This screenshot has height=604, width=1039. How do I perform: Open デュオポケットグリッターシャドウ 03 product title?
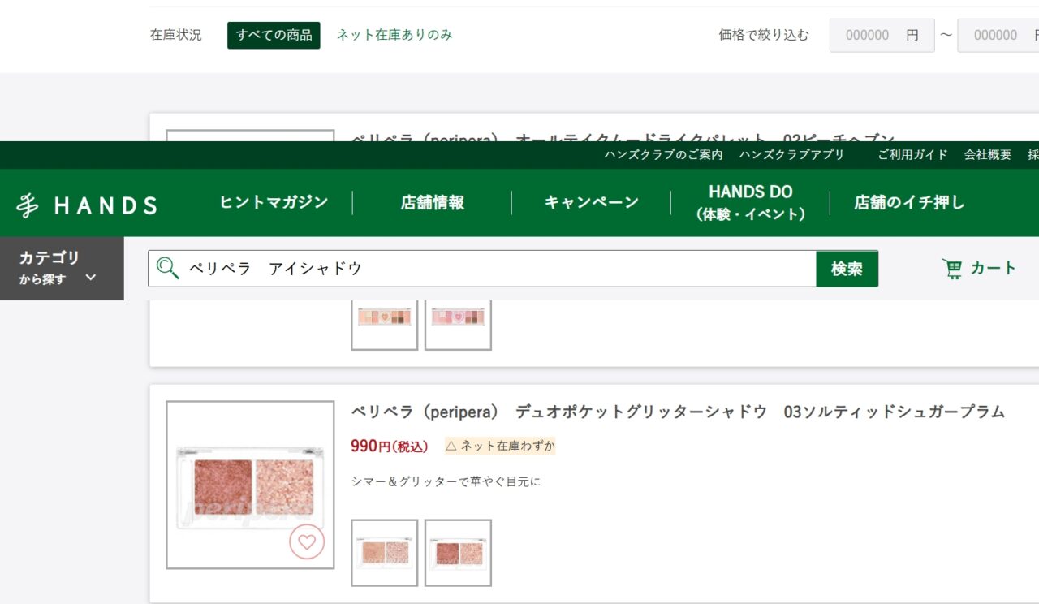coord(678,412)
